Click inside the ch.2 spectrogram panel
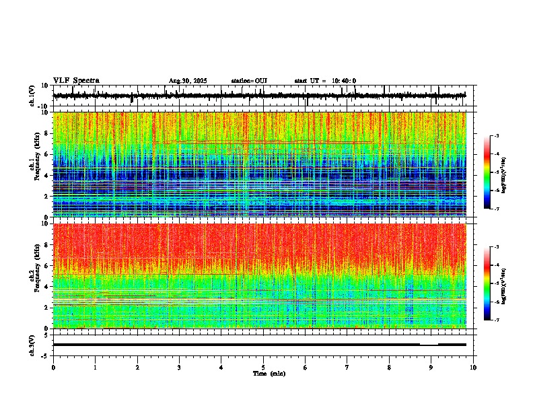Image resolution: width=533 pixels, height=412 pixels. 259,276
